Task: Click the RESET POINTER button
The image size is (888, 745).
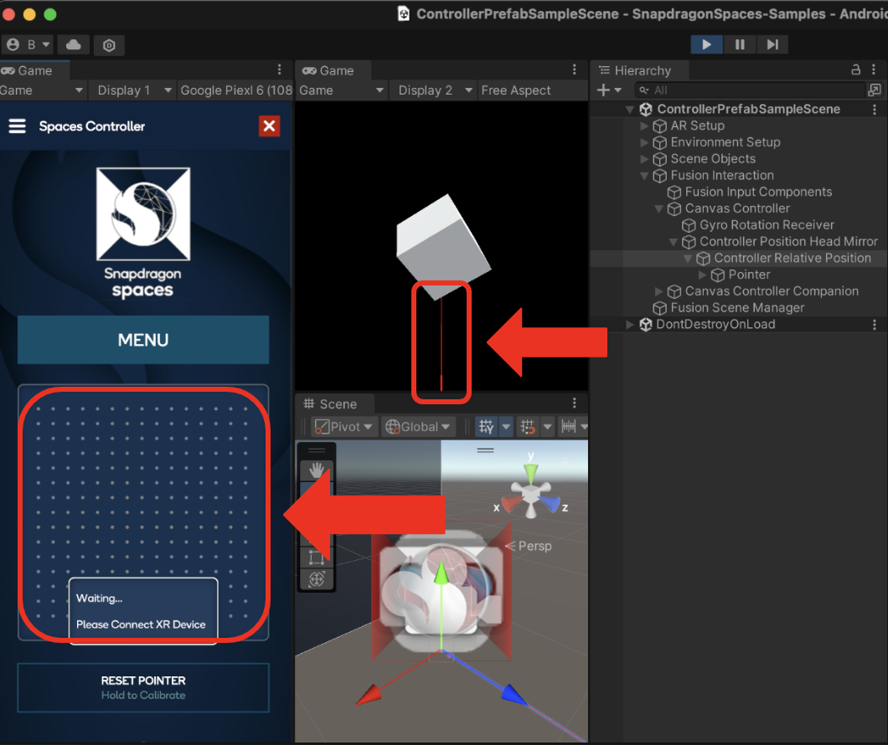Action: (x=143, y=687)
